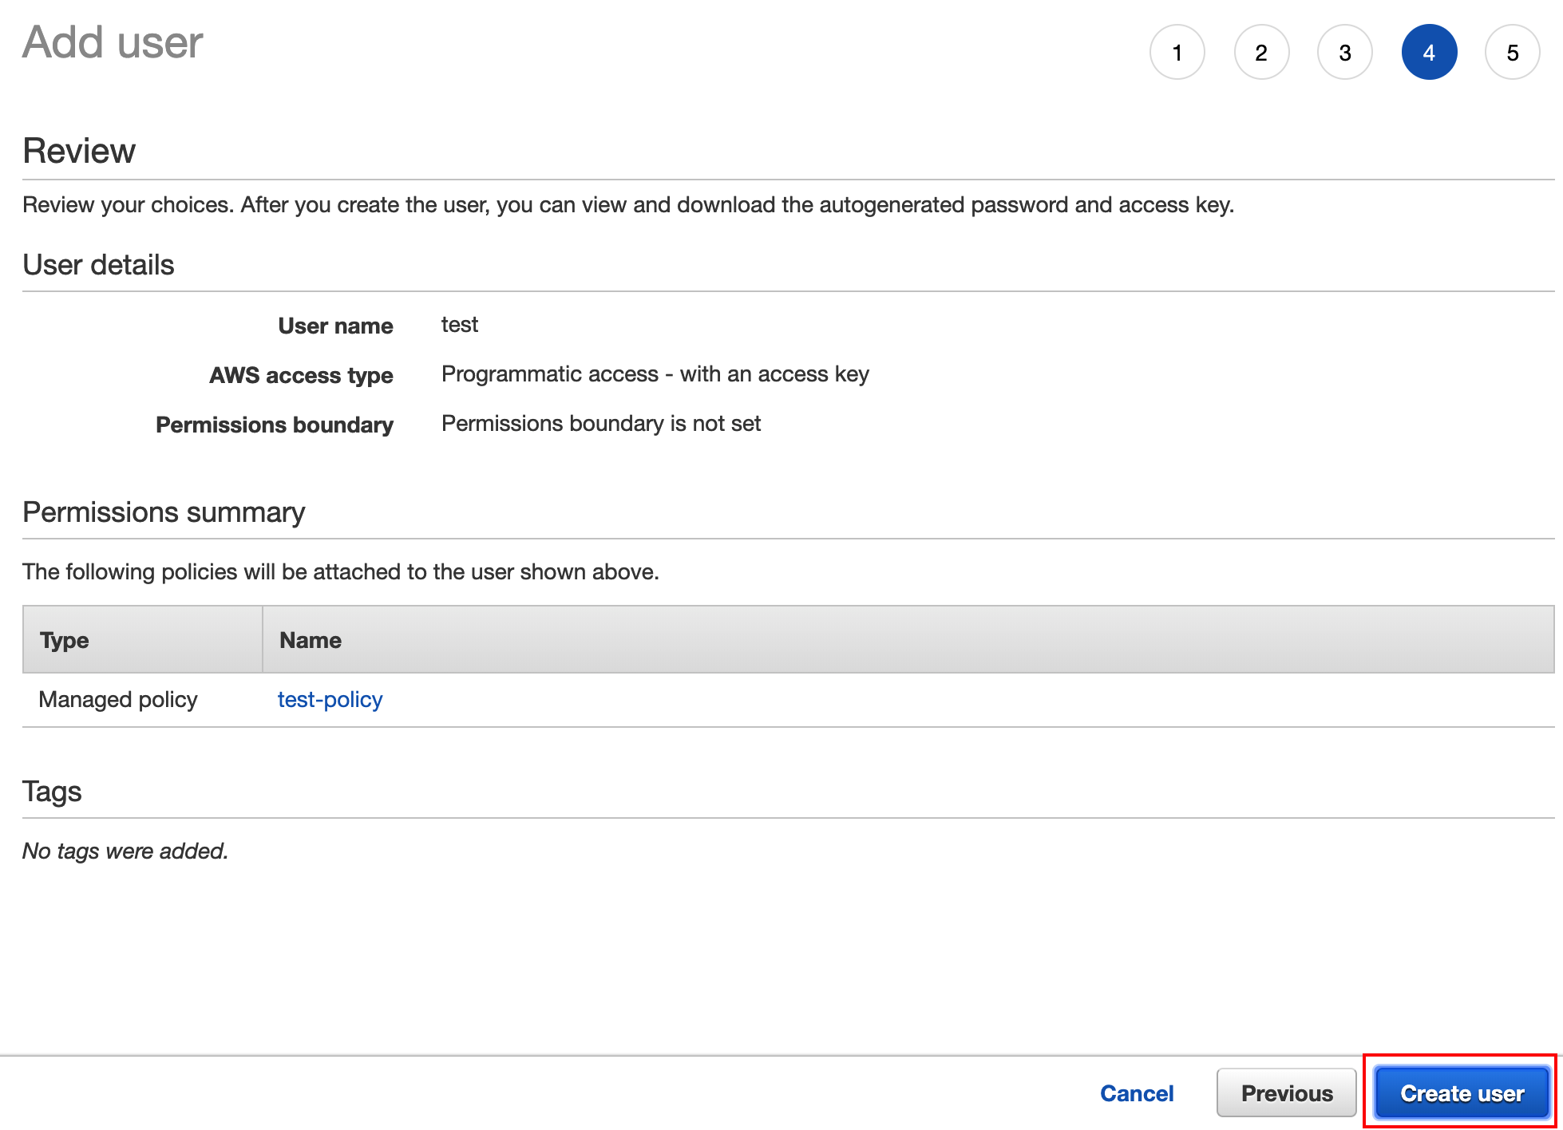This screenshot has height=1130, width=1563.
Task: Click 'Permissions boundary is not set' text
Action: (600, 424)
